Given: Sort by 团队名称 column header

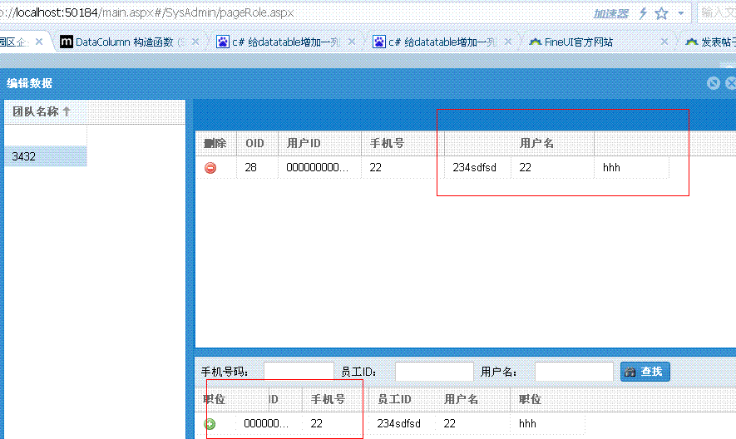Looking at the screenshot, I should 42,111.
